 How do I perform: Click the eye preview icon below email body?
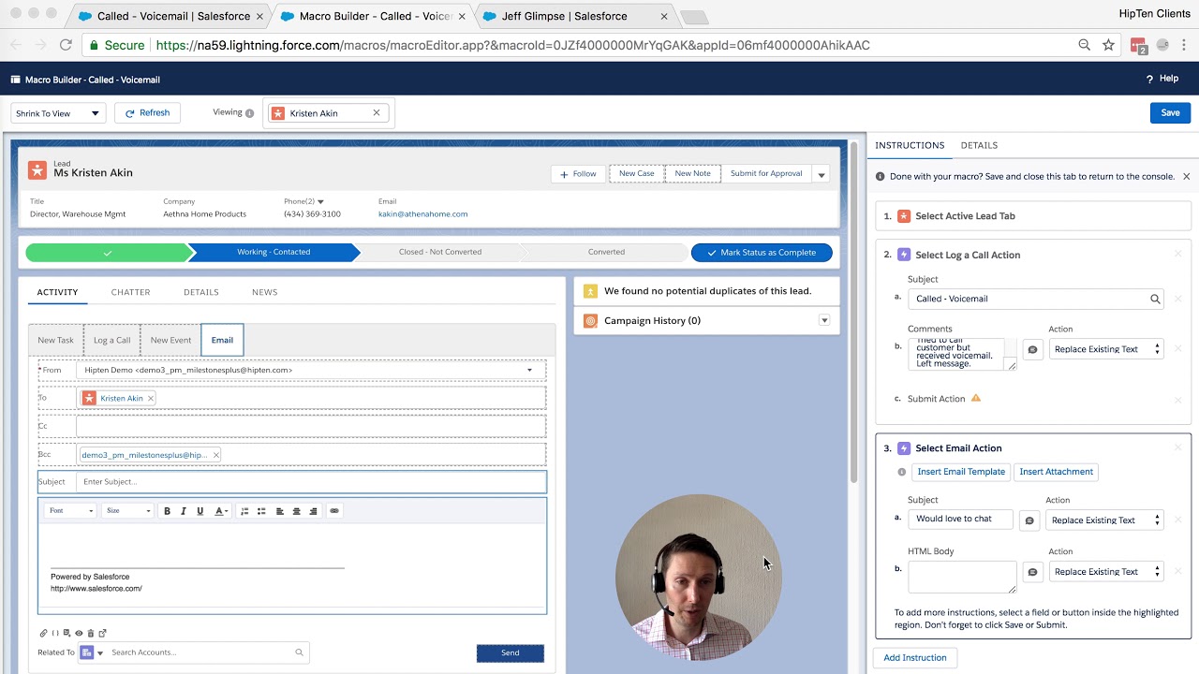pyautogui.click(x=79, y=634)
